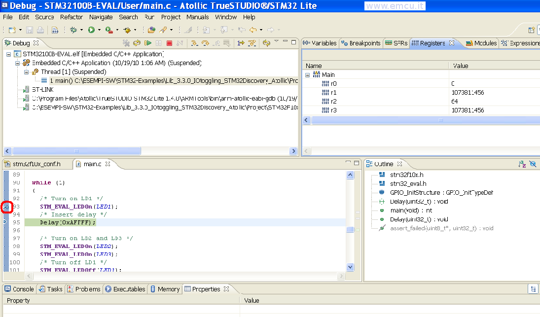Resume execution with the green Resume icon

(148, 43)
